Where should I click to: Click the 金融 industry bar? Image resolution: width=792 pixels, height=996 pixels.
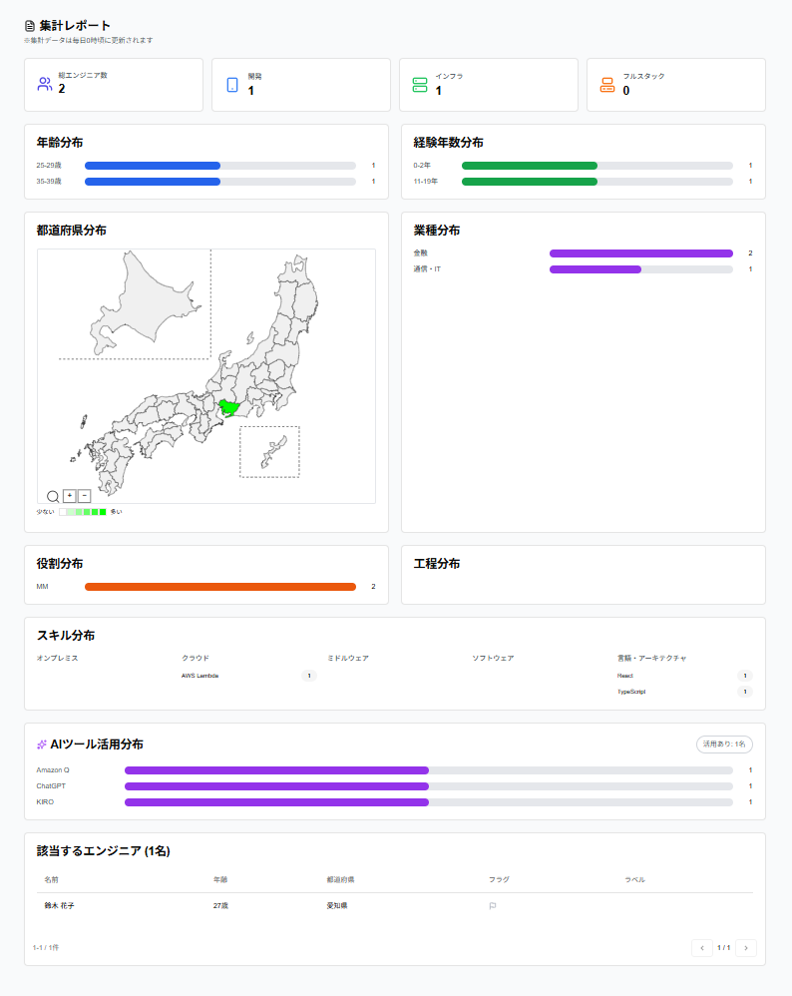click(x=640, y=253)
